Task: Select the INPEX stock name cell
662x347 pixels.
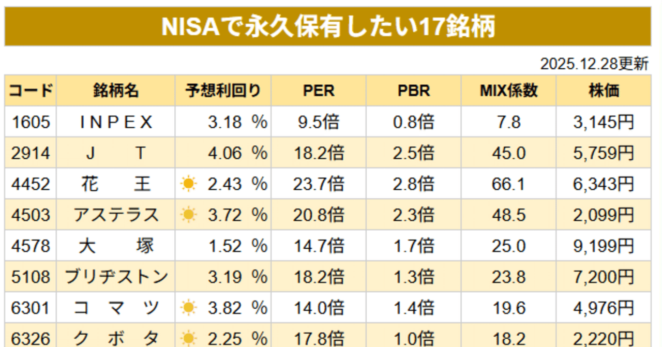Action: (116, 122)
